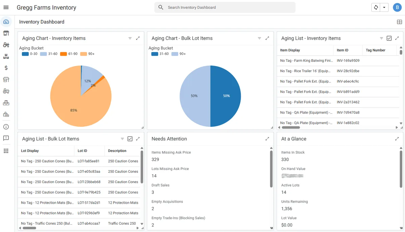Viewport: 405px width, 232px height.
Task: Open the filled pallet boxes sidebar icon
Action: coord(6,56)
